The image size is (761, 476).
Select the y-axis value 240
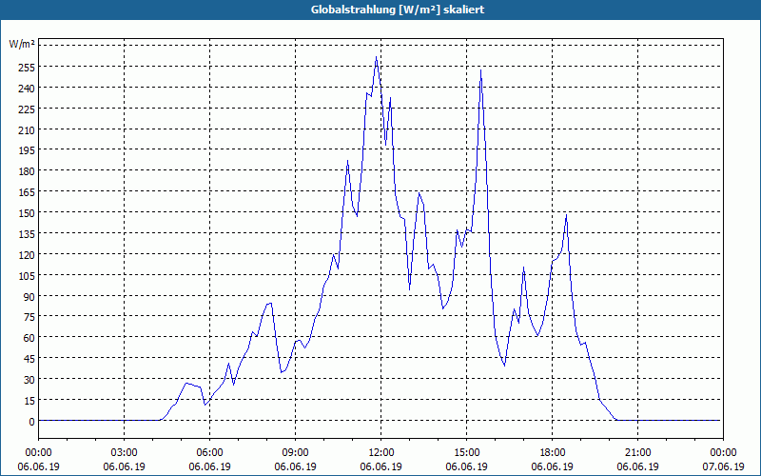point(27,88)
